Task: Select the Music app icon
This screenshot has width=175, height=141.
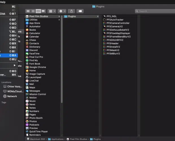Action: pyautogui.click(x=27, y=101)
